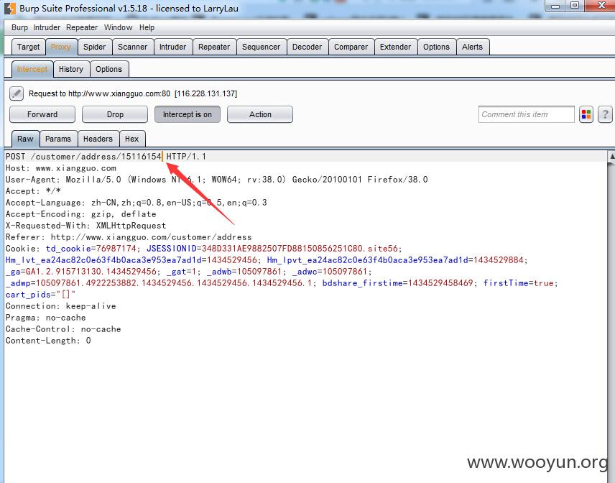Click the Content-Length: 0 line
This screenshot has height=483, width=615.
coord(48,341)
